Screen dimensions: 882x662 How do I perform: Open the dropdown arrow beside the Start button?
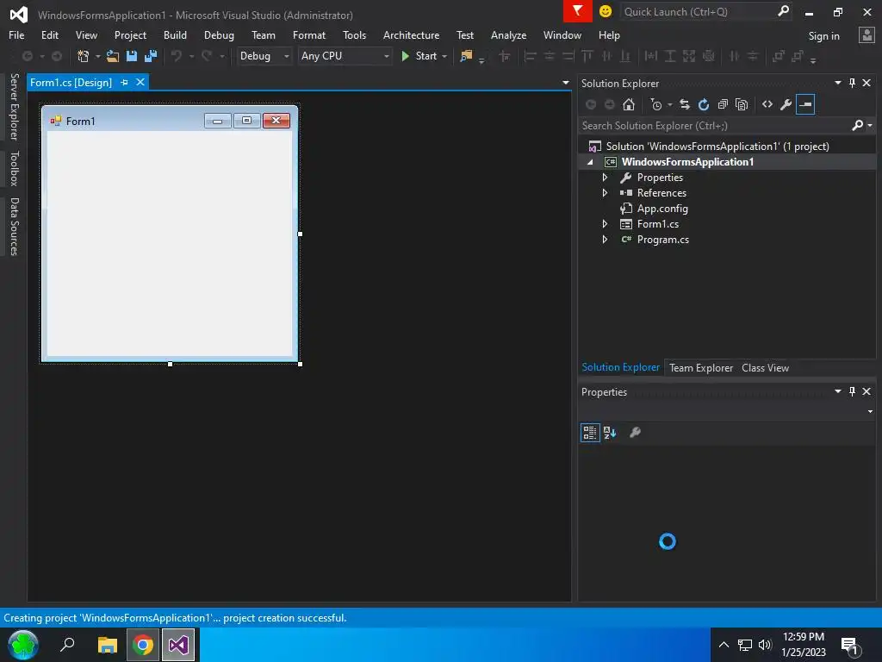(444, 56)
